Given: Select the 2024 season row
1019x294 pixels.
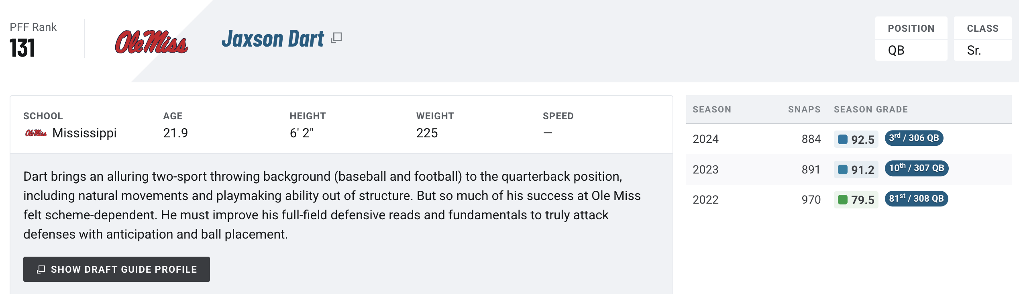Looking at the screenshot, I should pyautogui.click(x=849, y=139).
